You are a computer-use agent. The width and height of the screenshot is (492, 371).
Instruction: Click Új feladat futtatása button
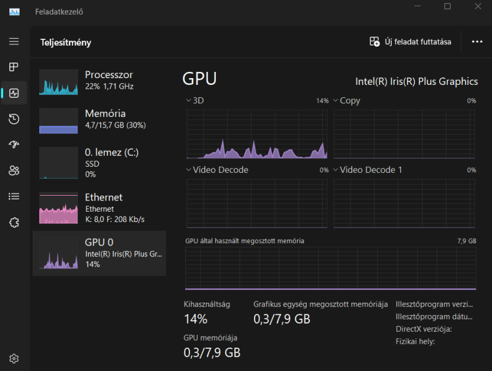410,42
